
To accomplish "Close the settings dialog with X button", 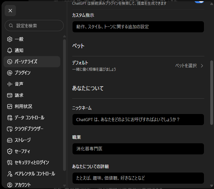I will (x=10, y=11).
